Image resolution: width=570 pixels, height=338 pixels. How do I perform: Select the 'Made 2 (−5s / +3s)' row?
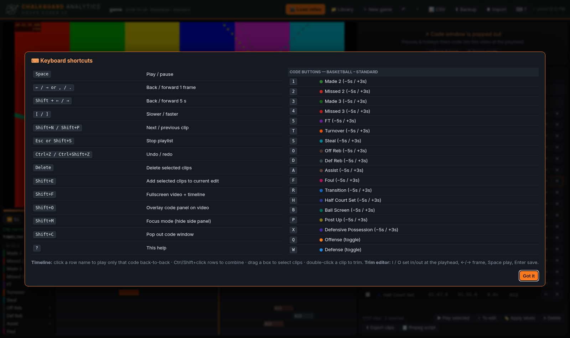click(413, 81)
